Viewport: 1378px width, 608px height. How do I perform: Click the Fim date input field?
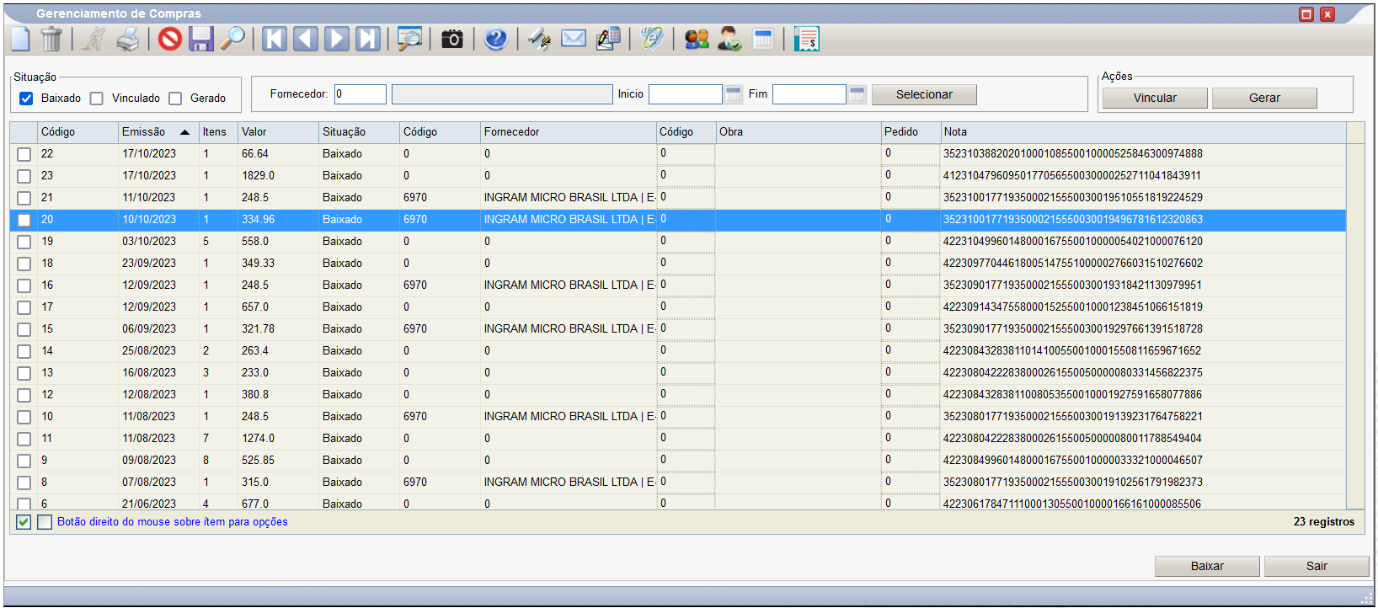click(x=809, y=94)
